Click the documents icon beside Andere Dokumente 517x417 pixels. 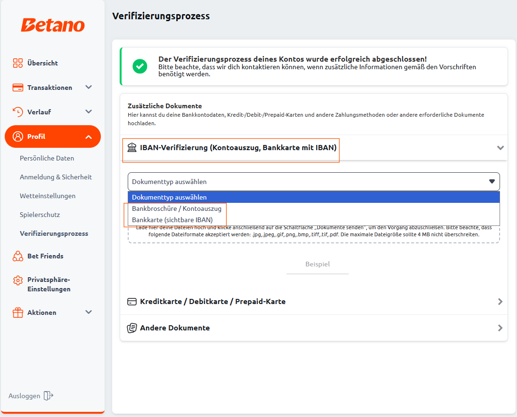point(132,328)
